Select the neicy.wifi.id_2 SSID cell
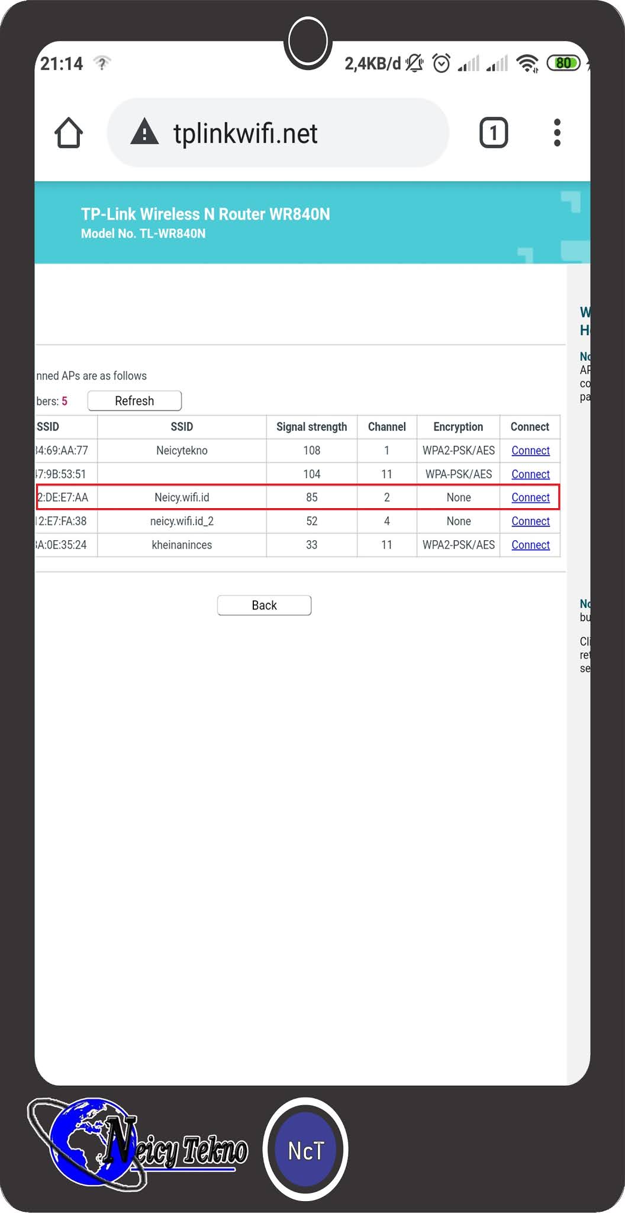 tap(182, 521)
